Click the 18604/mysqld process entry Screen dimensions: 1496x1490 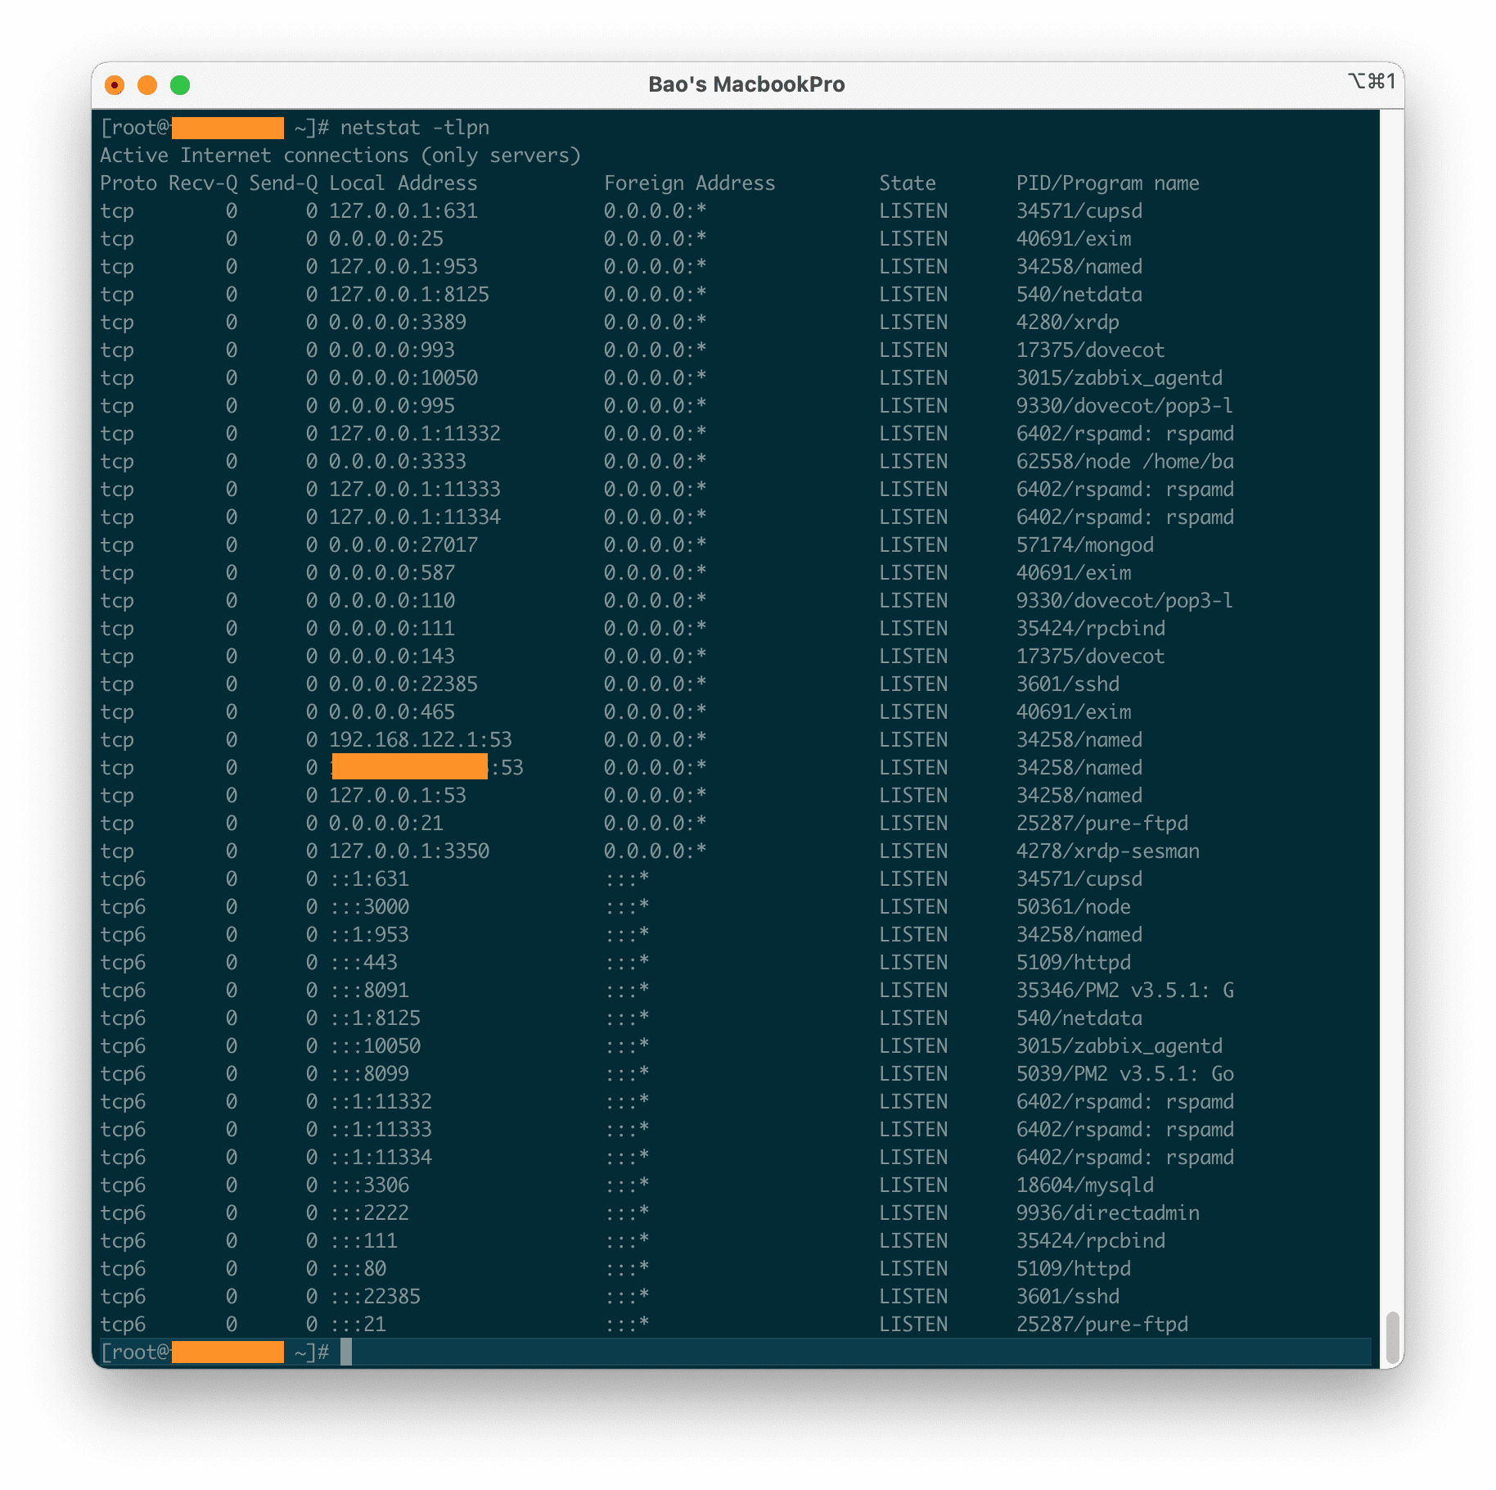tap(1084, 1185)
